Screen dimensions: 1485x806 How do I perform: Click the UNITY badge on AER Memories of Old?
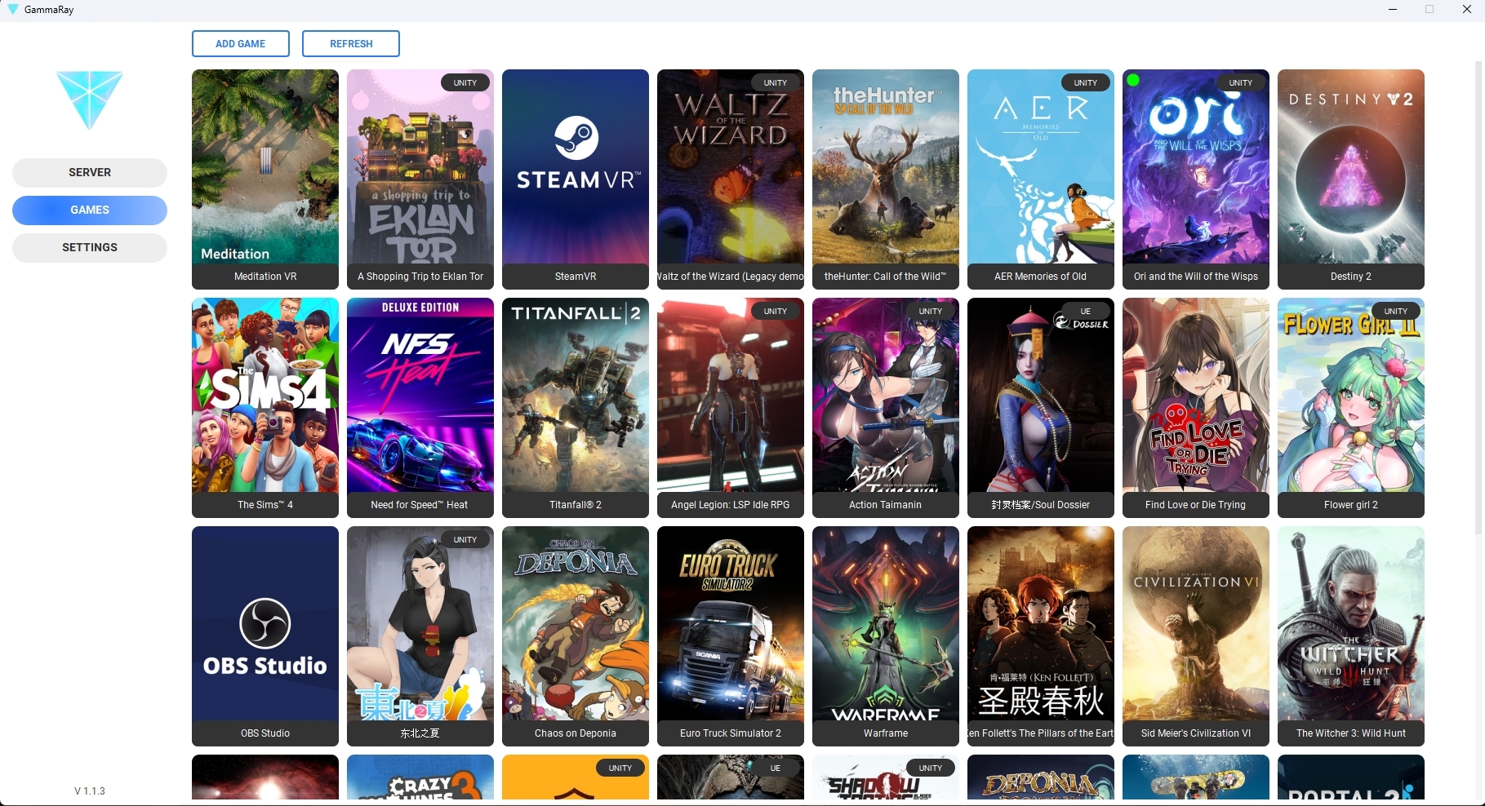tap(1085, 82)
